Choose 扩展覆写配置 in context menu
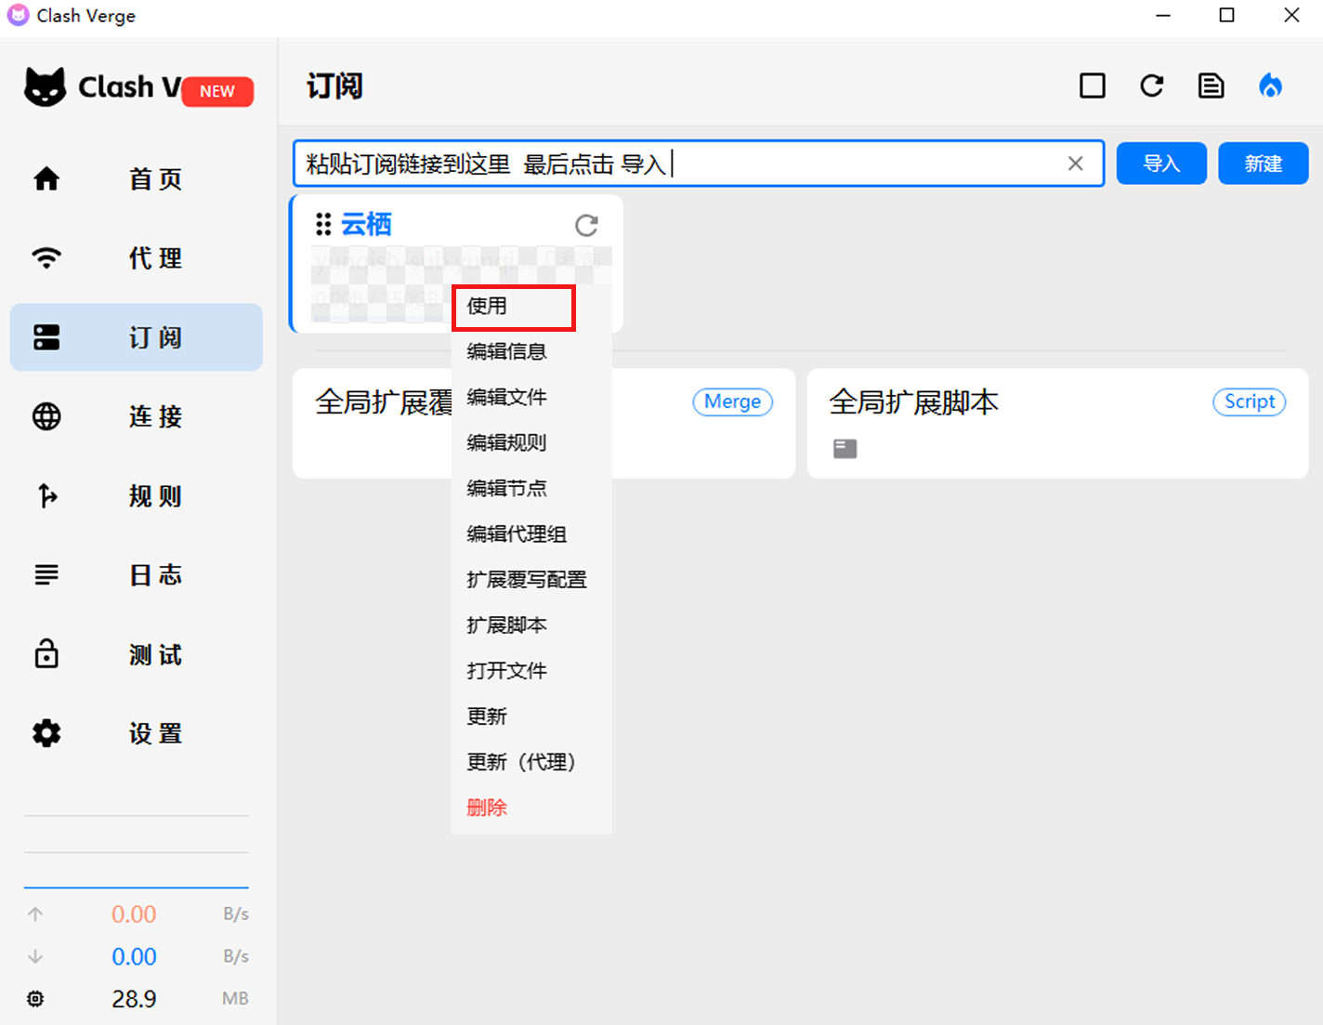 [x=531, y=579]
